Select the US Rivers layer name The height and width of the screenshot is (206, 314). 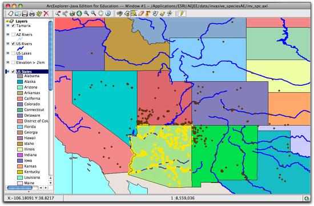[x=24, y=43]
